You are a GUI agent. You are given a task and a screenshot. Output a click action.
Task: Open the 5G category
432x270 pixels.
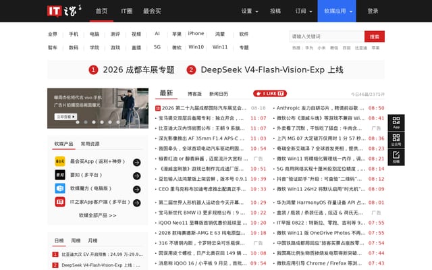[x=157, y=47]
